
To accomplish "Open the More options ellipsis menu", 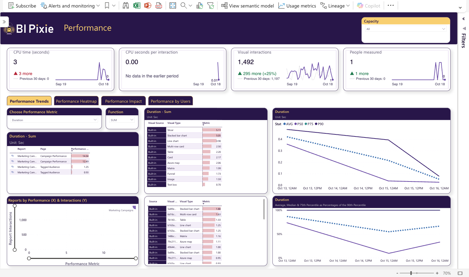I will pos(391,6).
